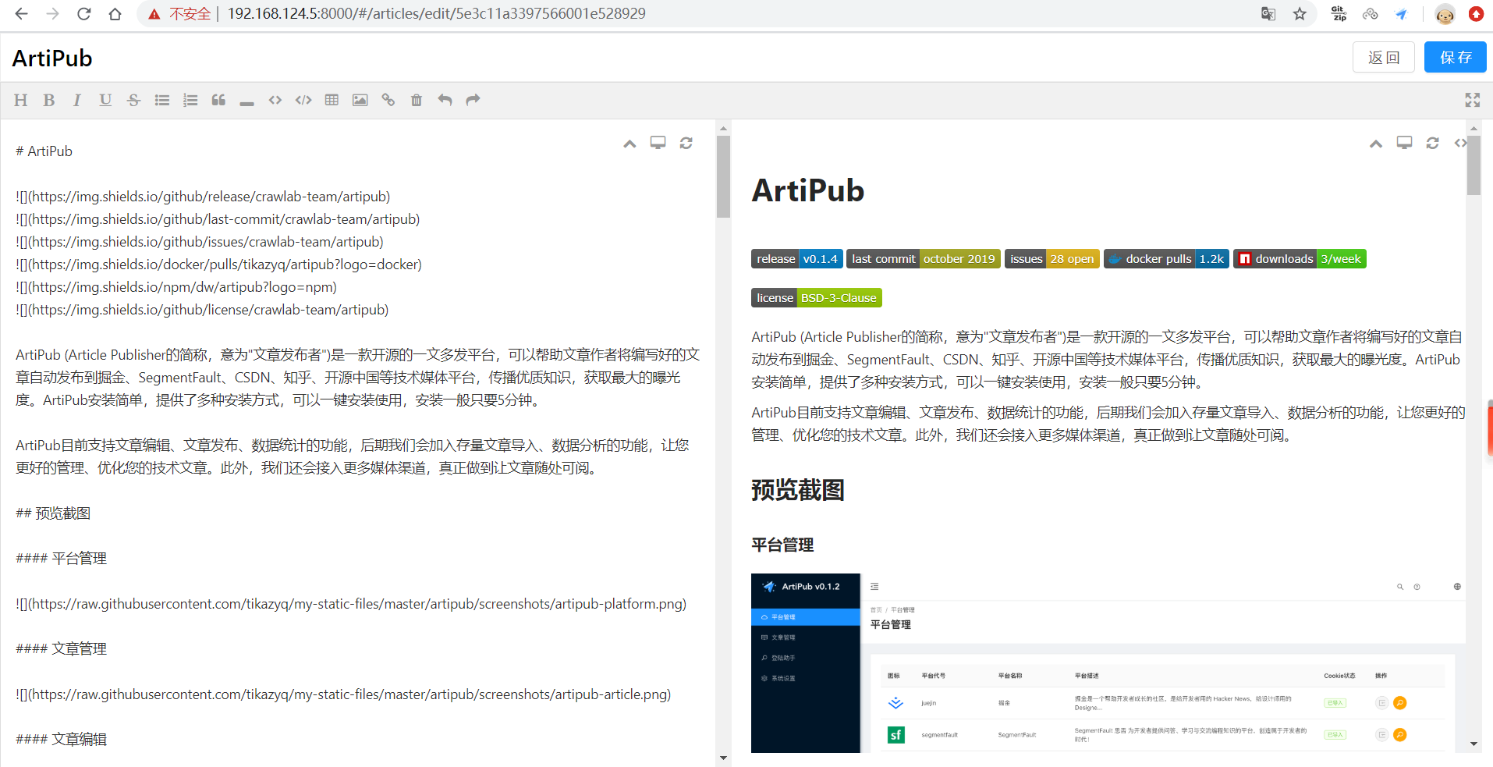Click the left editor pane's vertical scrollbar thumb
Image resolution: width=1493 pixels, height=767 pixels.
[723, 176]
